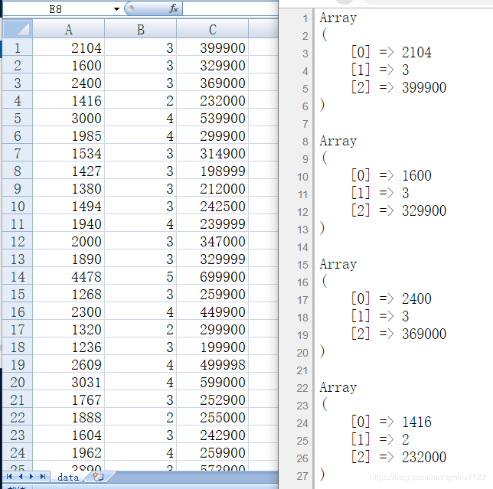The height and width of the screenshot is (489, 493).
Task: Click cell C22 containing 255000
Action: point(213,417)
